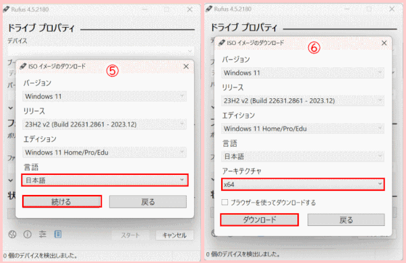
Task: Click キャンセル button in left Rufus window
Action: click(174, 235)
